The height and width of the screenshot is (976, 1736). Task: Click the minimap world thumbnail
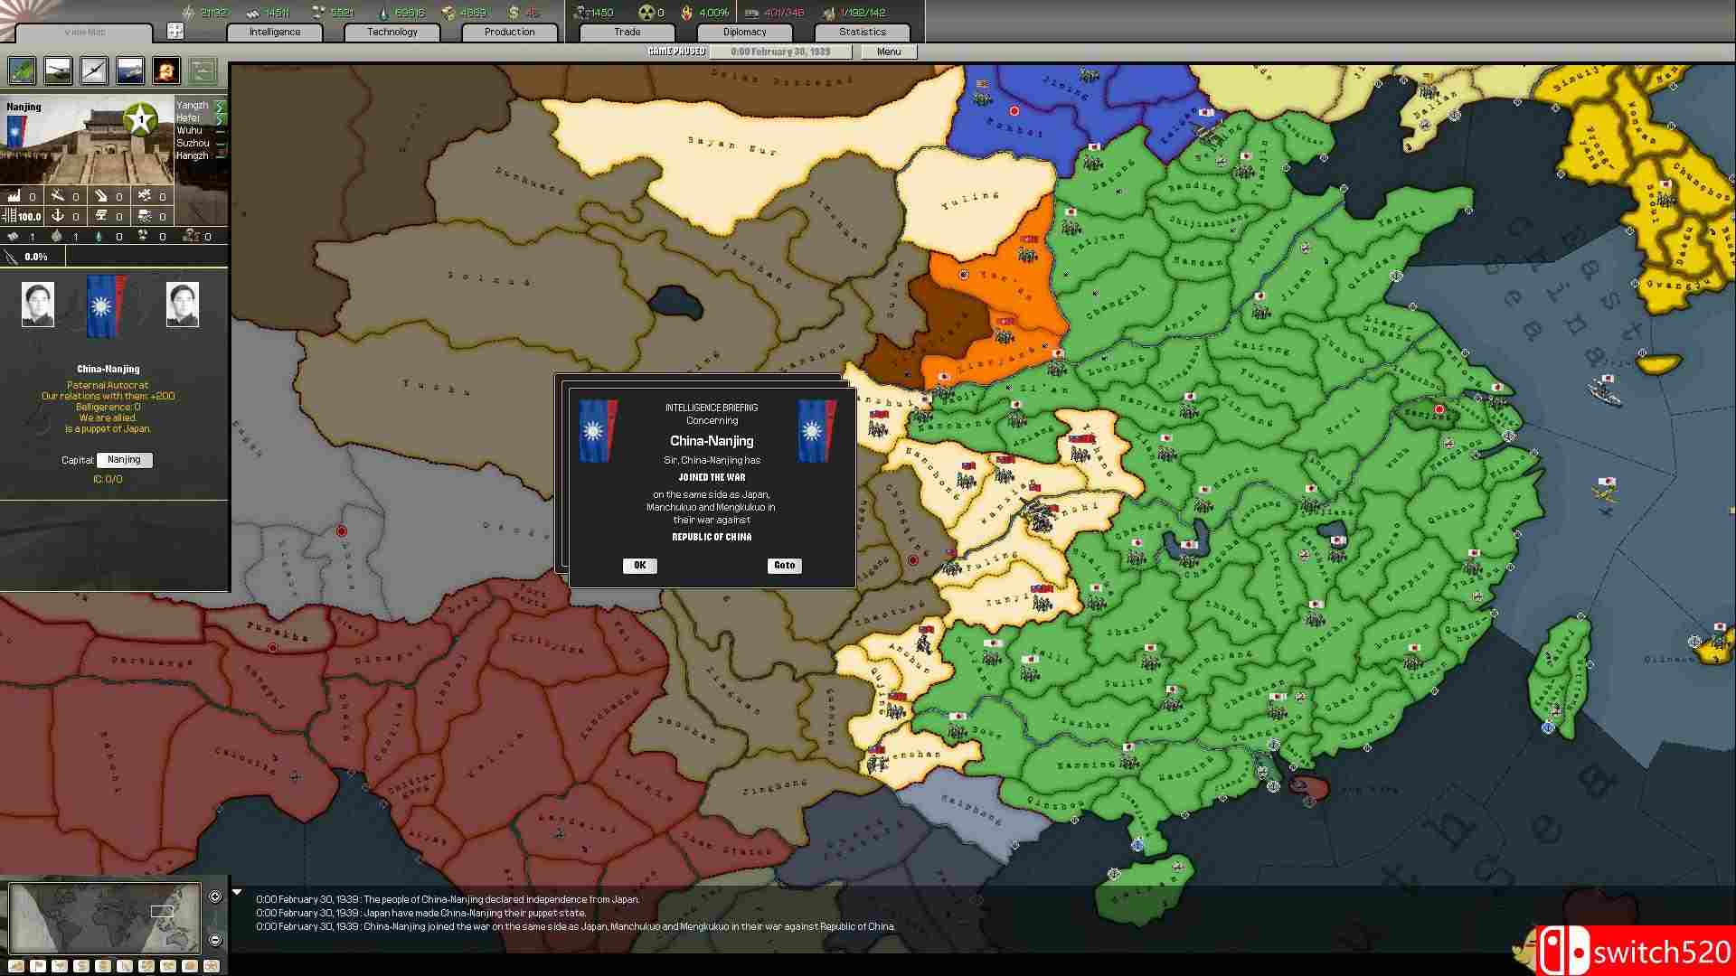(x=104, y=918)
